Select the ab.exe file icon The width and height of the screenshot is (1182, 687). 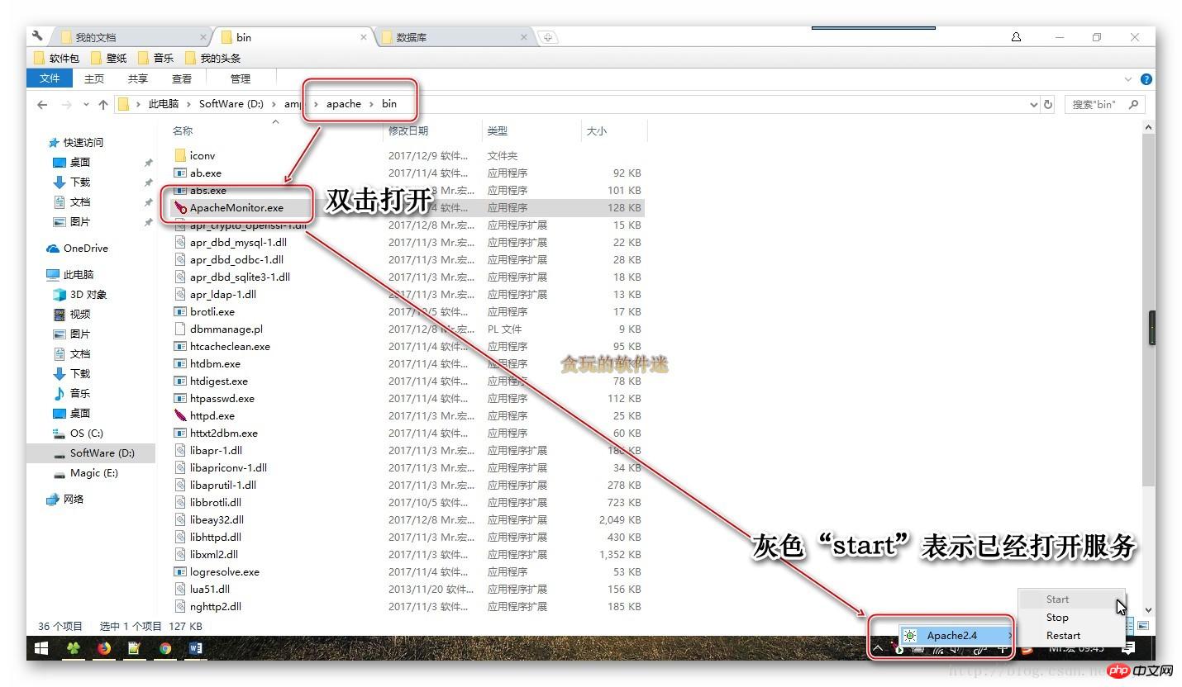tap(181, 173)
